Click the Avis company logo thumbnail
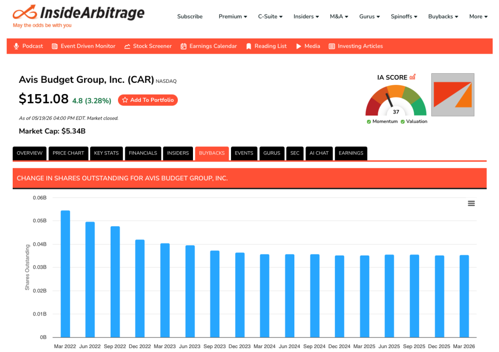The height and width of the screenshot is (352, 499). coord(453,95)
